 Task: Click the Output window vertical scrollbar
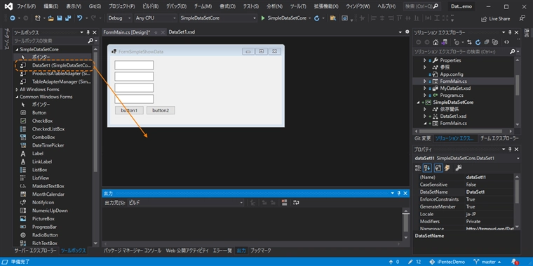(x=405, y=224)
